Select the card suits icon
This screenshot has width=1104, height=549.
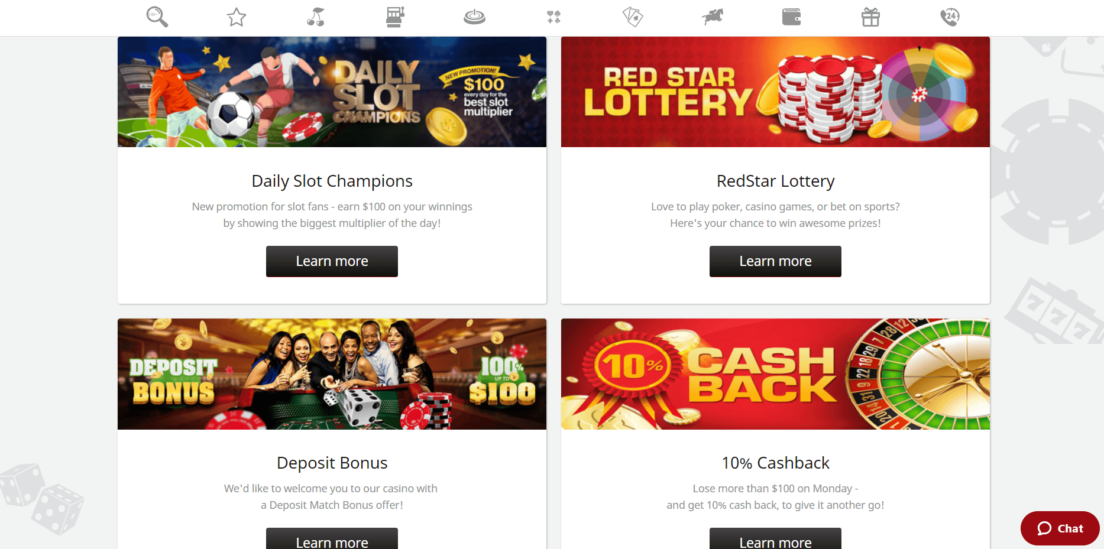(x=554, y=17)
